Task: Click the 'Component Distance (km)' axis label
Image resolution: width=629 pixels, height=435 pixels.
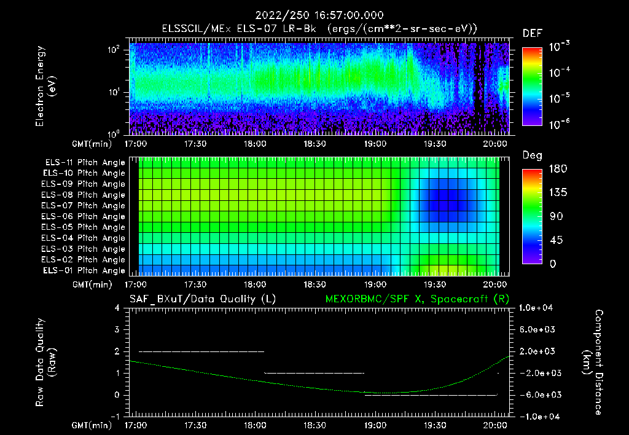Action: [x=593, y=362]
